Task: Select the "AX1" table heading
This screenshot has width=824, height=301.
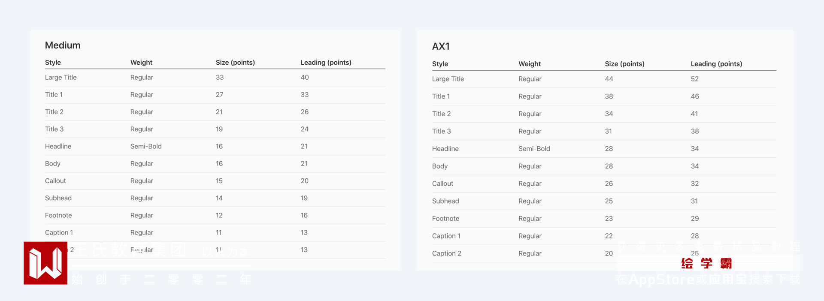Action: pyautogui.click(x=441, y=46)
